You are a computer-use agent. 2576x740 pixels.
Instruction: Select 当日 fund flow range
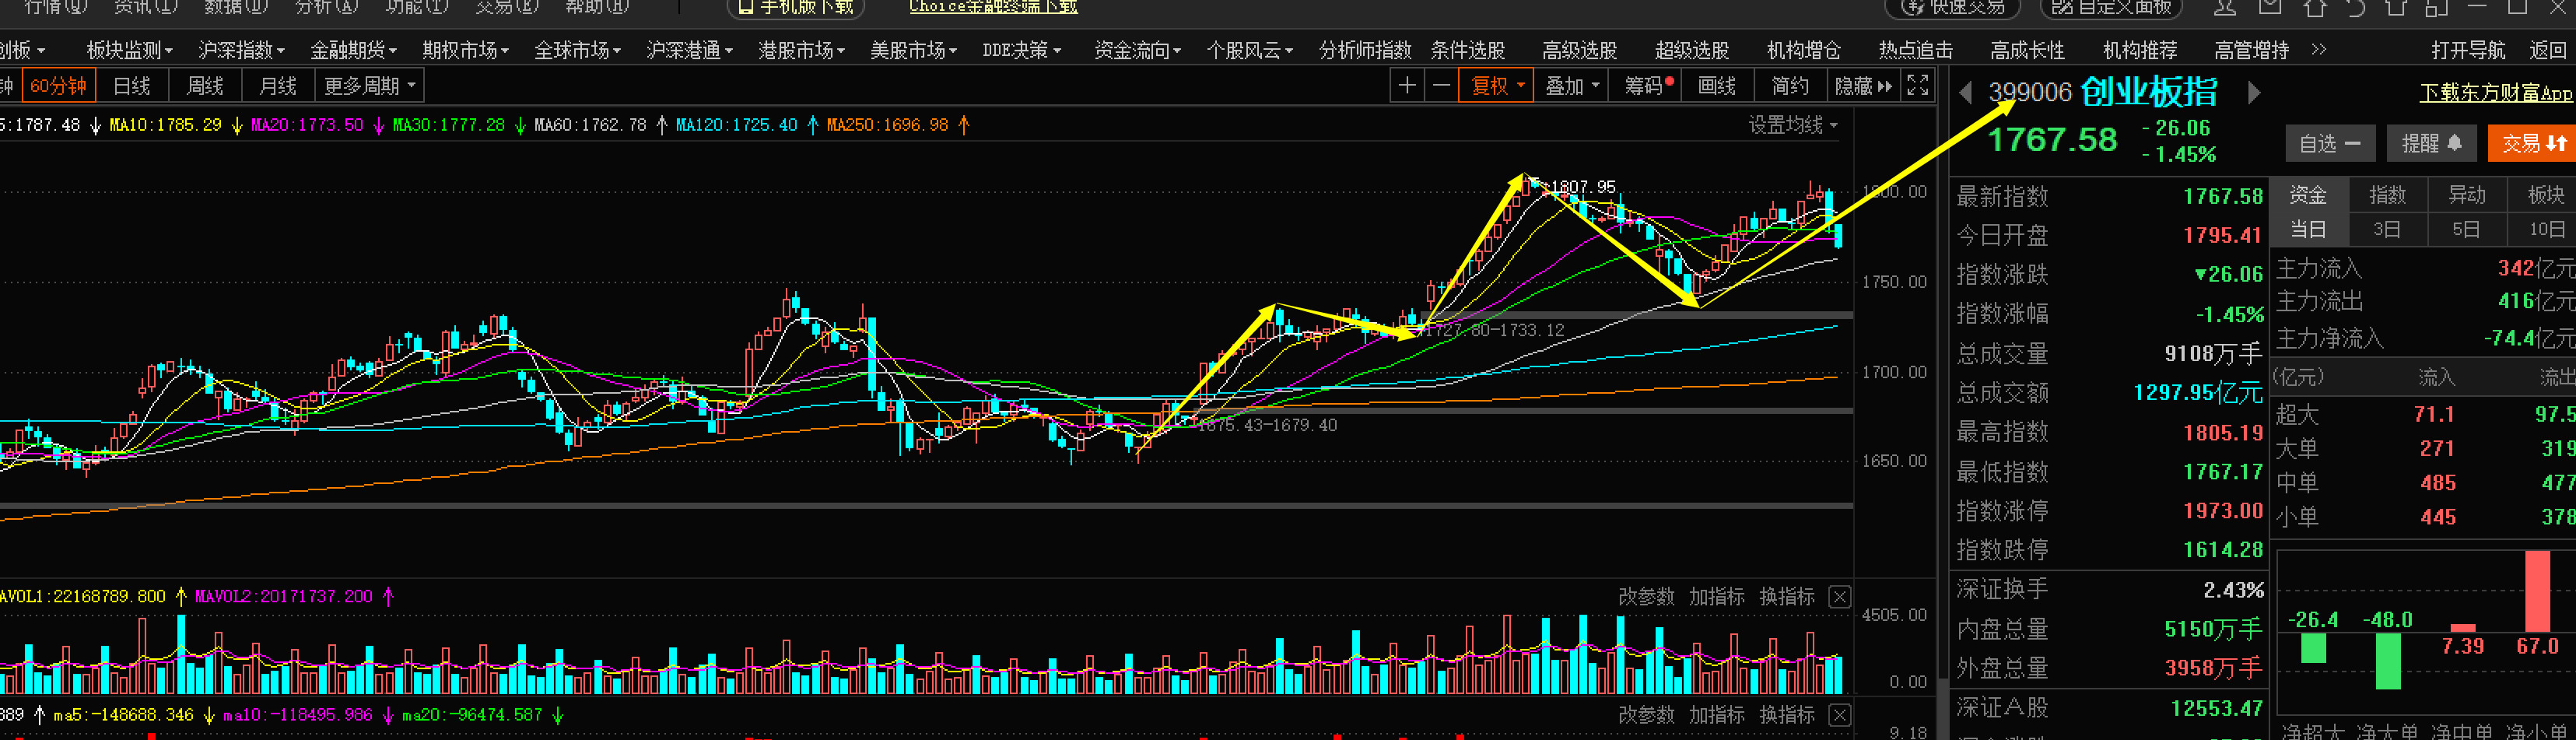pyautogui.click(x=2308, y=229)
